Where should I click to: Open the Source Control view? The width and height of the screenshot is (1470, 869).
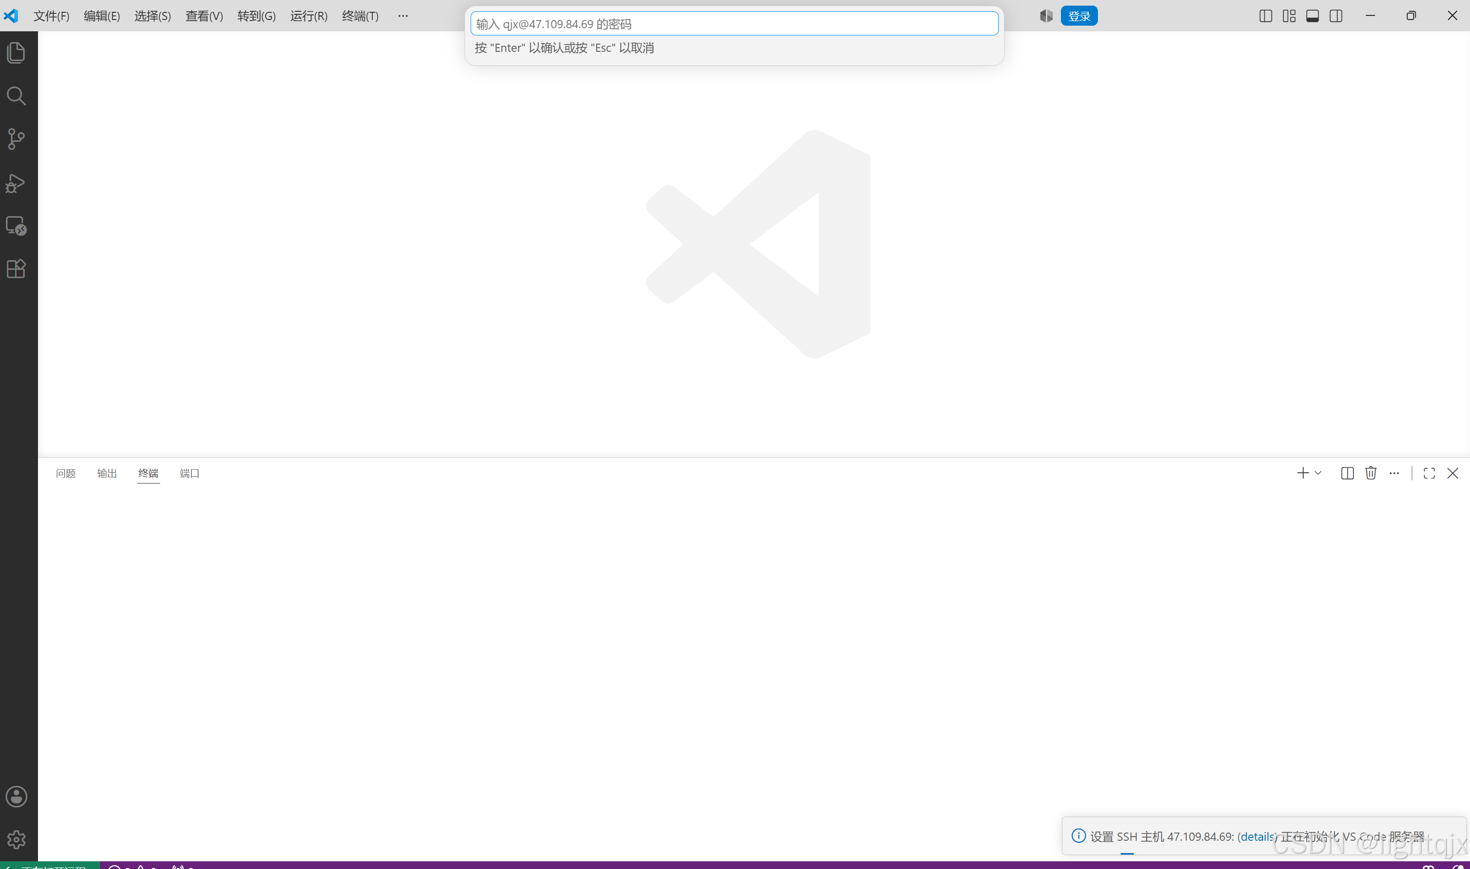click(x=16, y=139)
